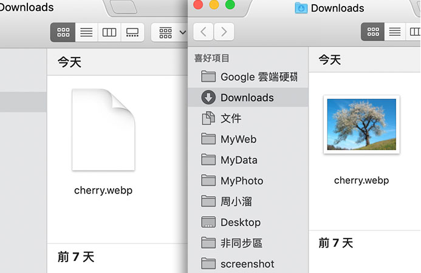Select new tab area in left window
Viewport: 421px width, 273px height.
tap(123, 7)
